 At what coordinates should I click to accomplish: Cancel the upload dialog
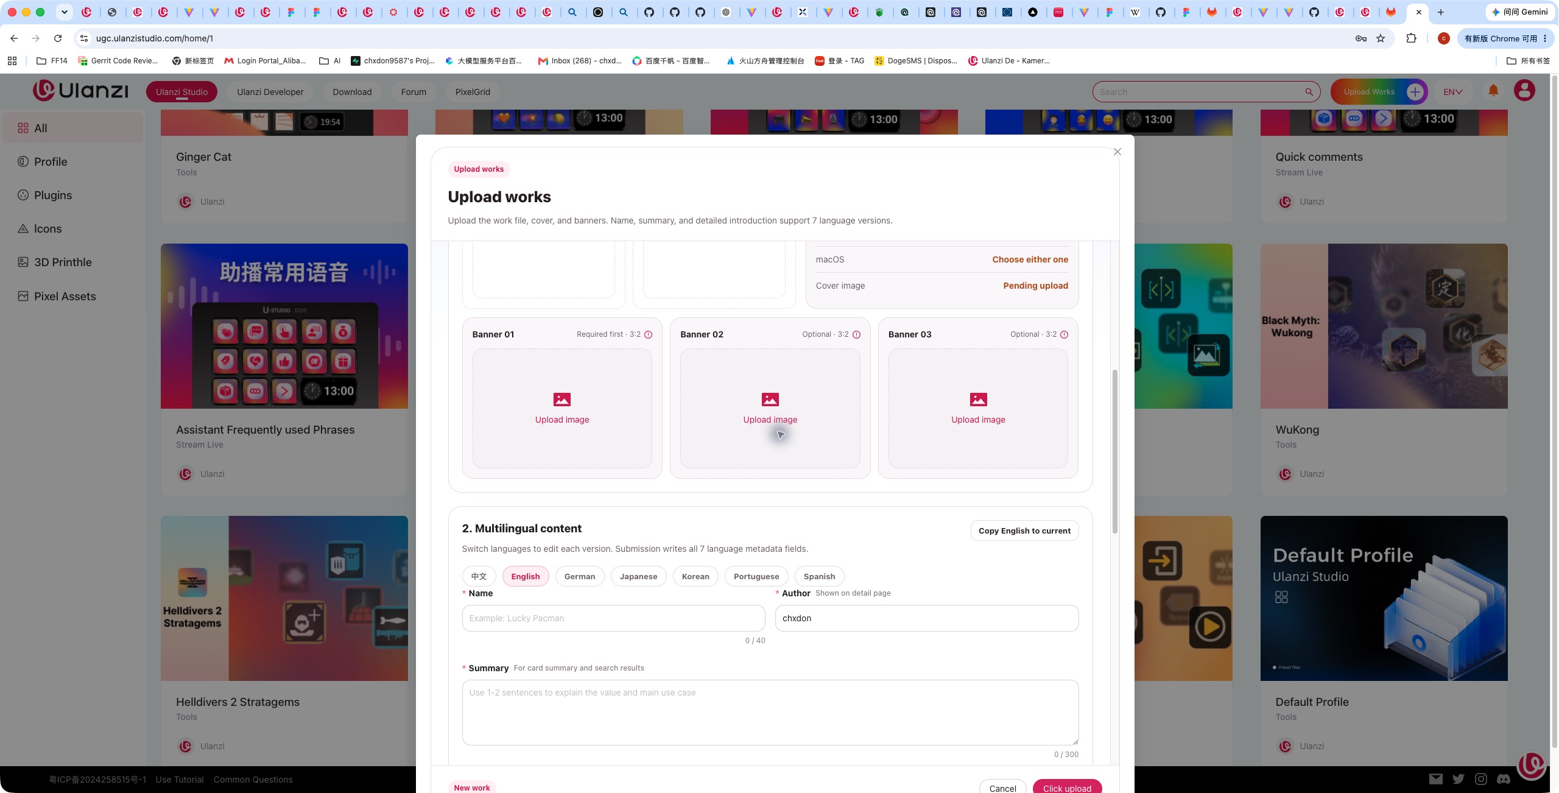[1002, 788]
